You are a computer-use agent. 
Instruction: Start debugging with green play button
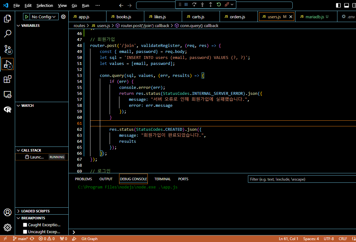tap(26, 17)
